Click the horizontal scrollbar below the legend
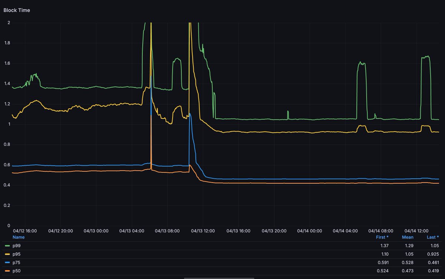 click(x=219, y=278)
